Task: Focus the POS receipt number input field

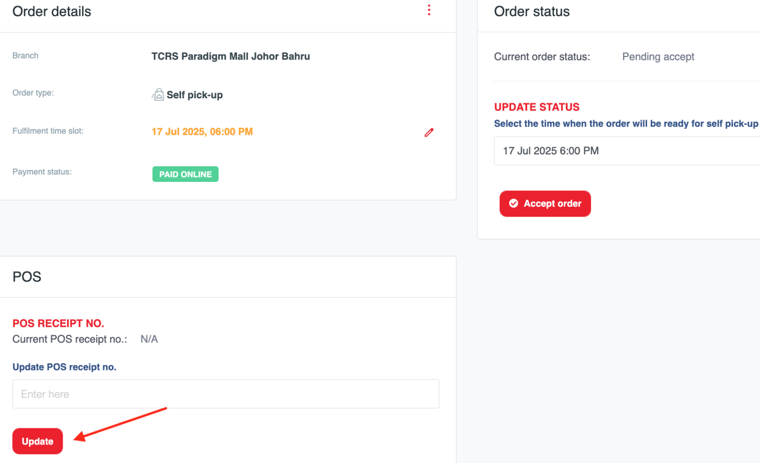Action: pyautogui.click(x=226, y=394)
